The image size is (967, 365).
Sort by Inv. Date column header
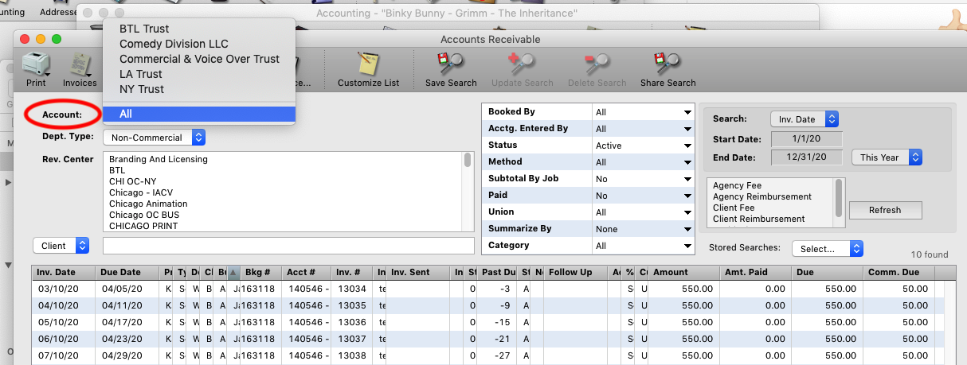[64, 272]
